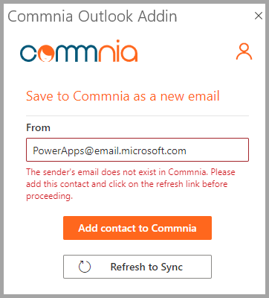The image size is (269, 298).
Task: Click the face icon inside the logo
Action: pyautogui.click(x=46, y=54)
